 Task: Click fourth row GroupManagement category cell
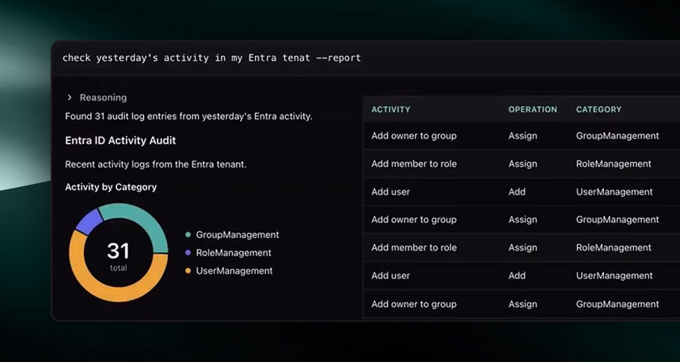(617, 220)
